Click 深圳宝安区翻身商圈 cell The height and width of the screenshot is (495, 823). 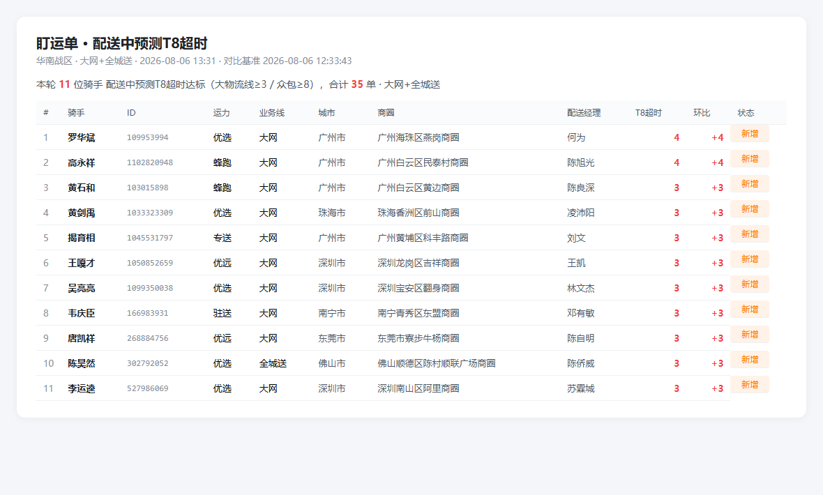[x=418, y=288]
